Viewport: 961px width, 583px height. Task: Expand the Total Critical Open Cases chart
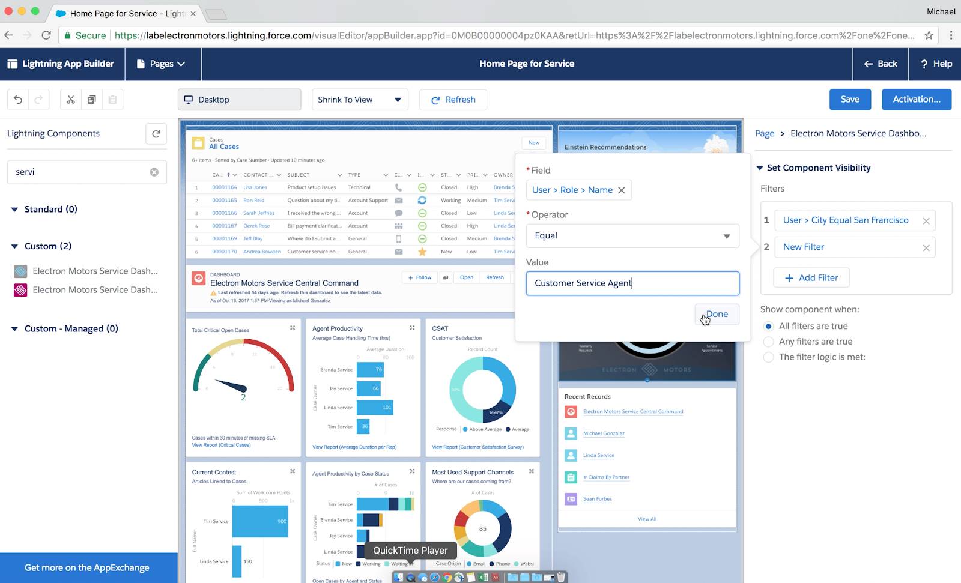pyautogui.click(x=293, y=328)
